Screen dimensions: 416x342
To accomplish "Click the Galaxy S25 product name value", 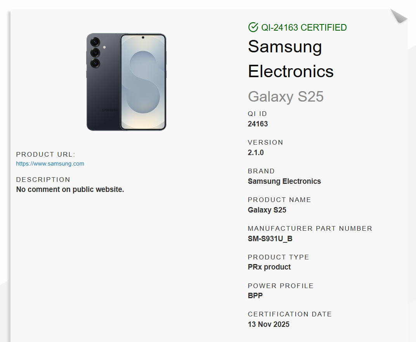I will click(267, 210).
